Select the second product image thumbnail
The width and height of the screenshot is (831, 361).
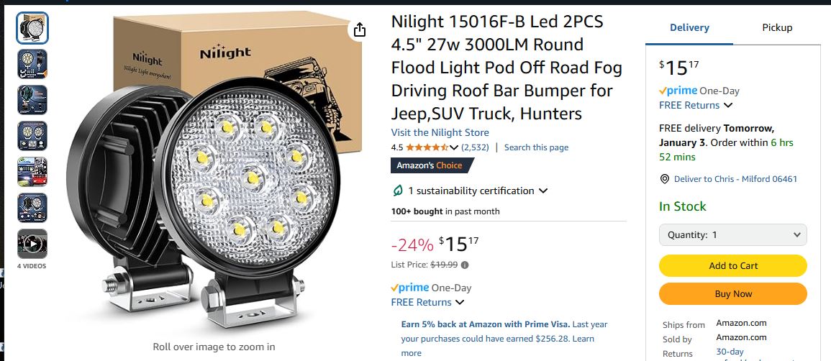(x=32, y=64)
